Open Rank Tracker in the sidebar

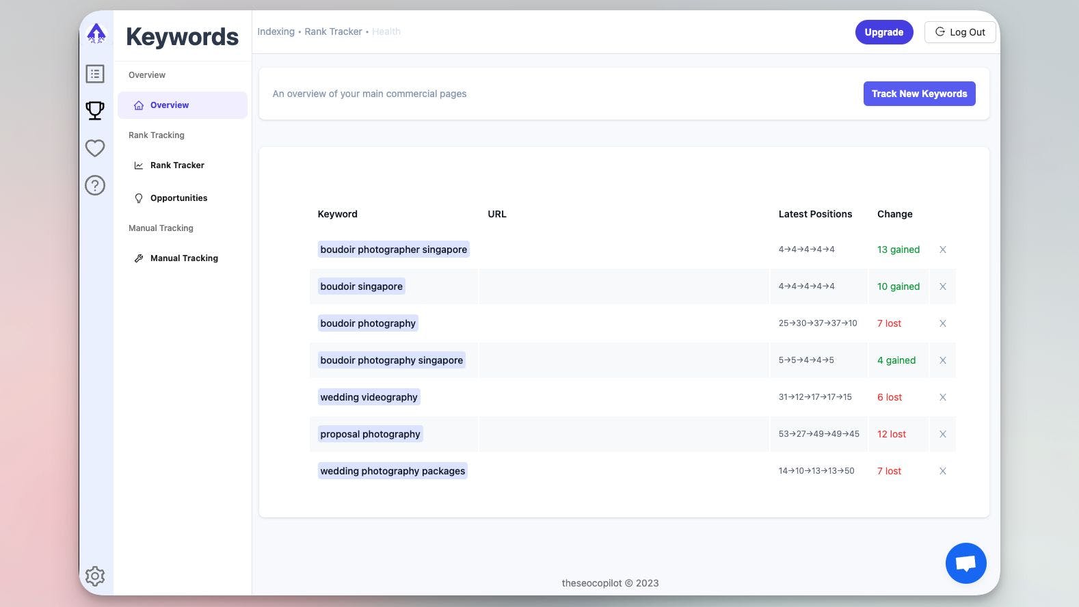177,165
